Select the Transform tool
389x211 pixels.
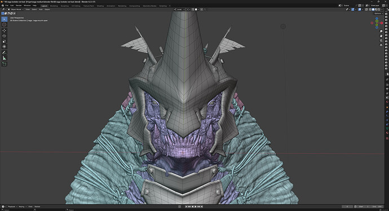(x=4, y=47)
